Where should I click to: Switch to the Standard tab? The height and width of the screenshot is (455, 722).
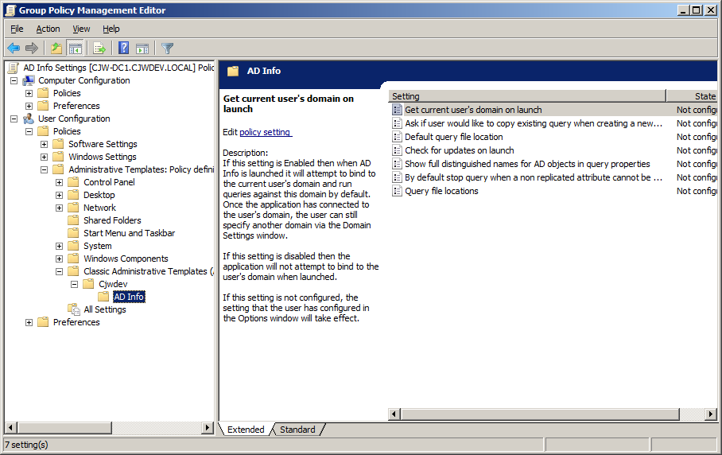[x=297, y=430]
